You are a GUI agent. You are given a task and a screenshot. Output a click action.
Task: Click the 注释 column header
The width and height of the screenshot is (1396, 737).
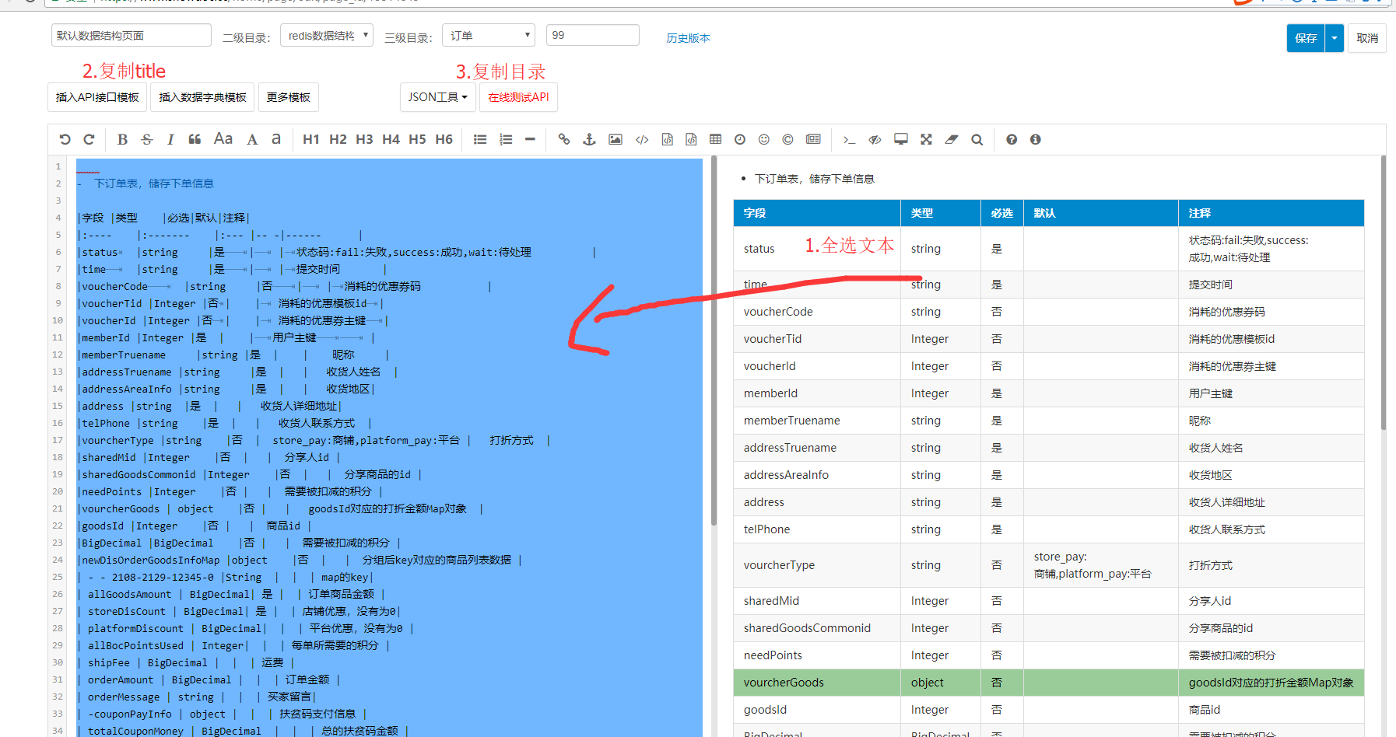click(x=1271, y=212)
